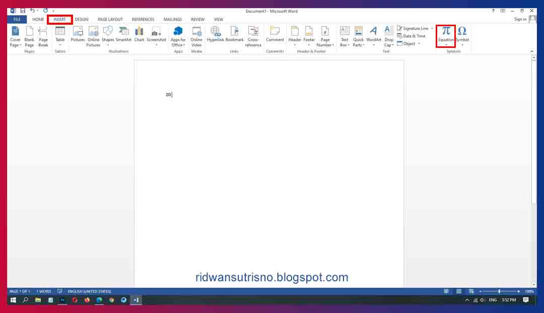
Task: Add a Signature Line
Action: (x=413, y=28)
